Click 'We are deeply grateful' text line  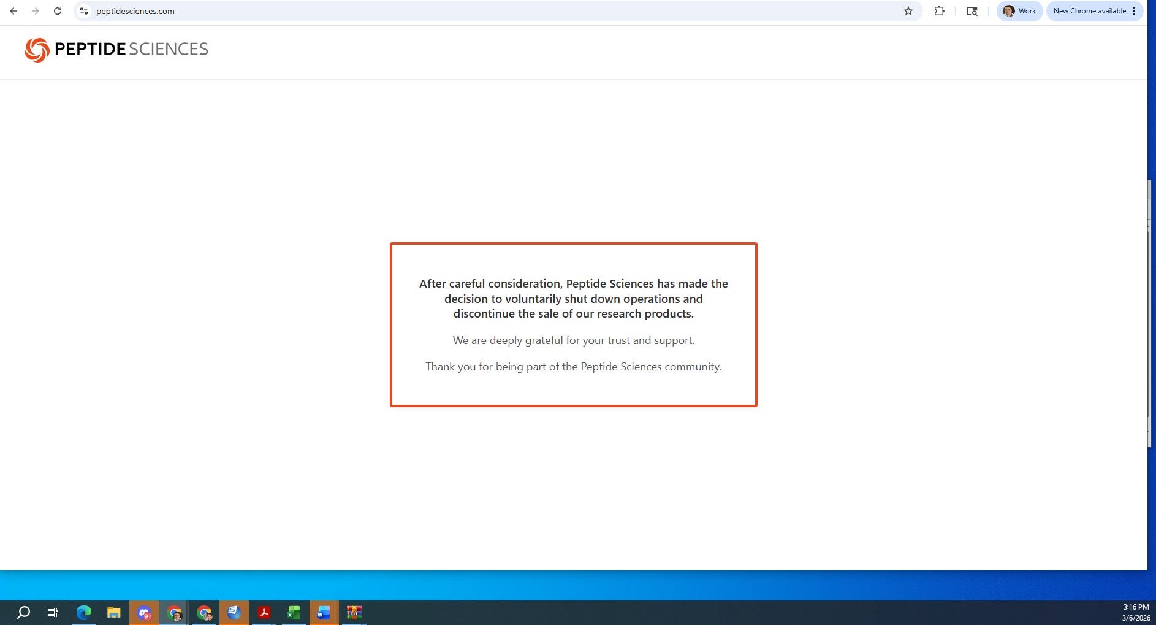(574, 340)
